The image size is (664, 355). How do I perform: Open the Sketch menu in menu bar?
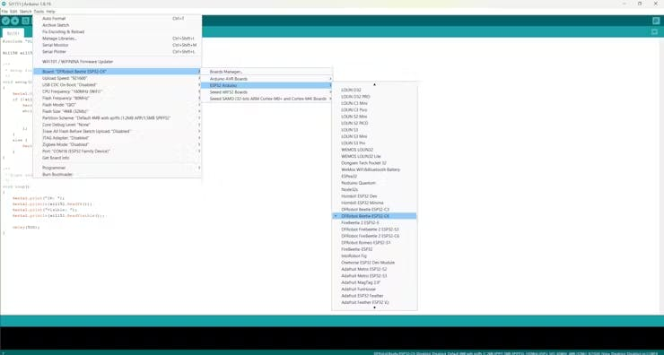pyautogui.click(x=25, y=12)
